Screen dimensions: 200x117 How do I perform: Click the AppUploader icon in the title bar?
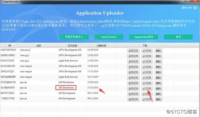coord(2,2)
